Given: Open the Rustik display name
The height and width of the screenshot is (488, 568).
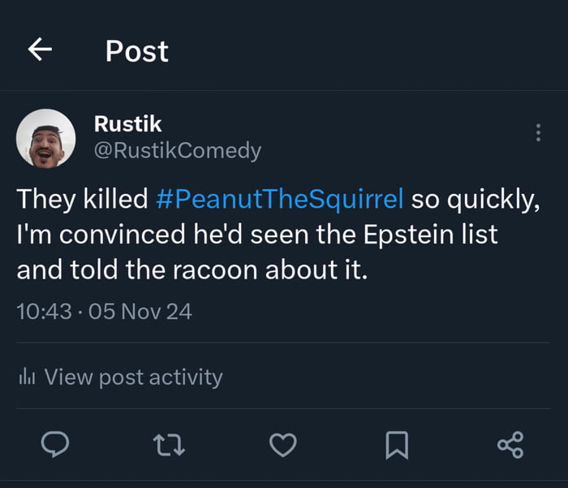Looking at the screenshot, I should [128, 123].
